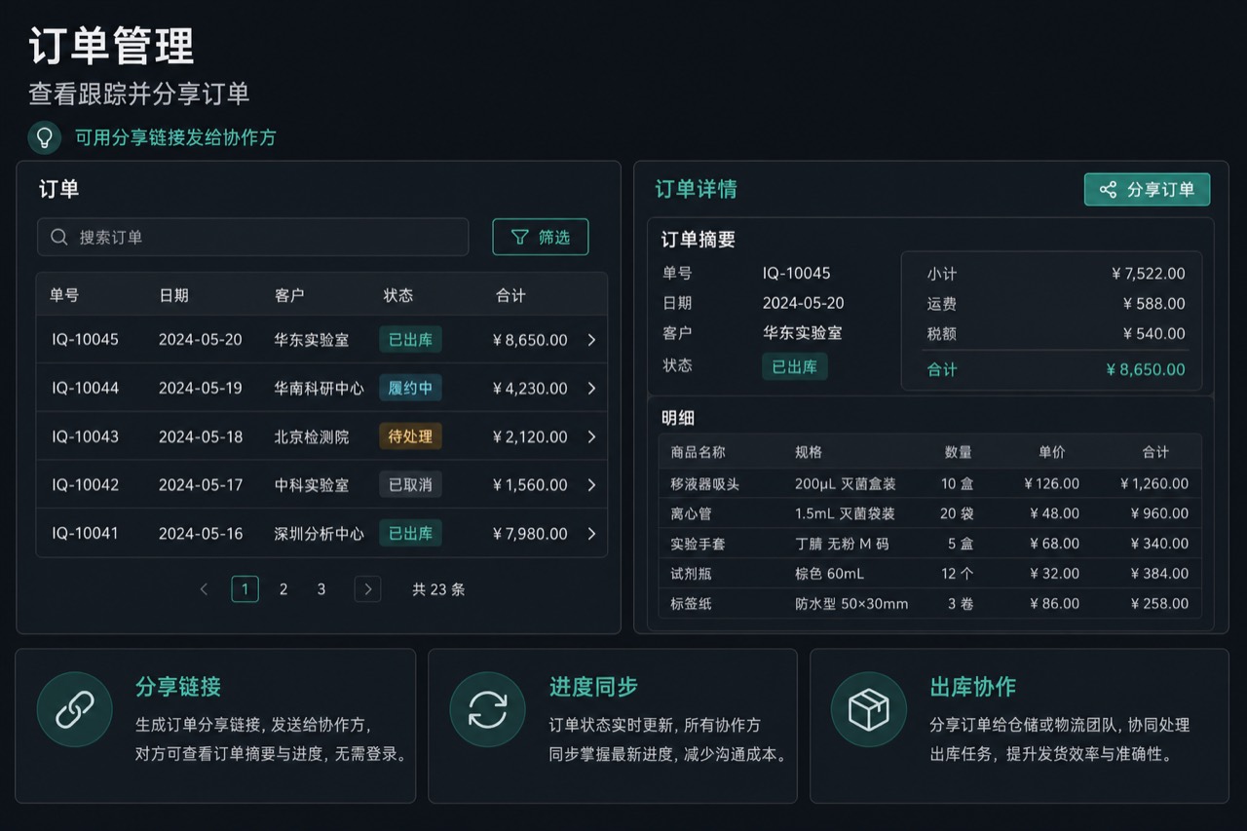Click the 筛选 filter button

[x=541, y=237]
